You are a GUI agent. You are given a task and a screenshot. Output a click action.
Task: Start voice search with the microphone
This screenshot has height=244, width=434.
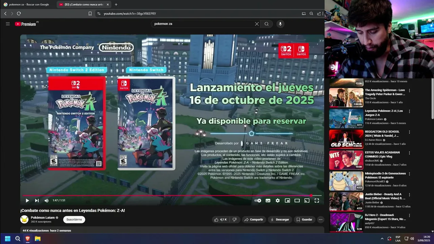280,24
